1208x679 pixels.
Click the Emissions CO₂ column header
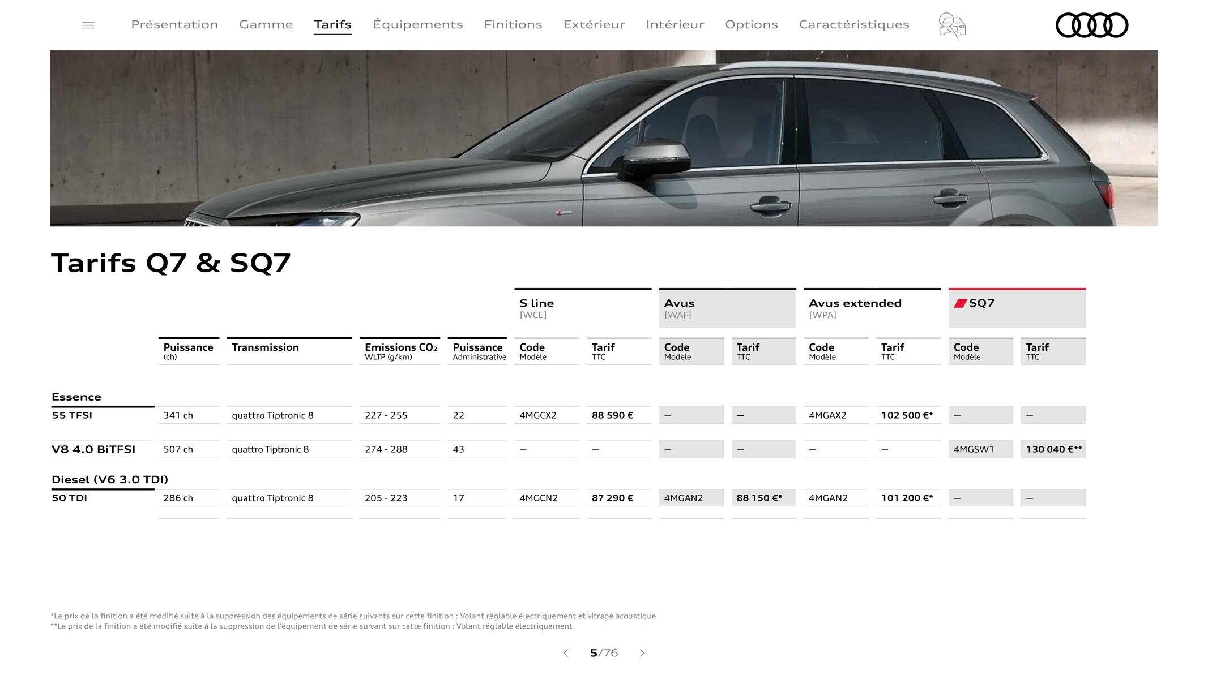click(399, 351)
